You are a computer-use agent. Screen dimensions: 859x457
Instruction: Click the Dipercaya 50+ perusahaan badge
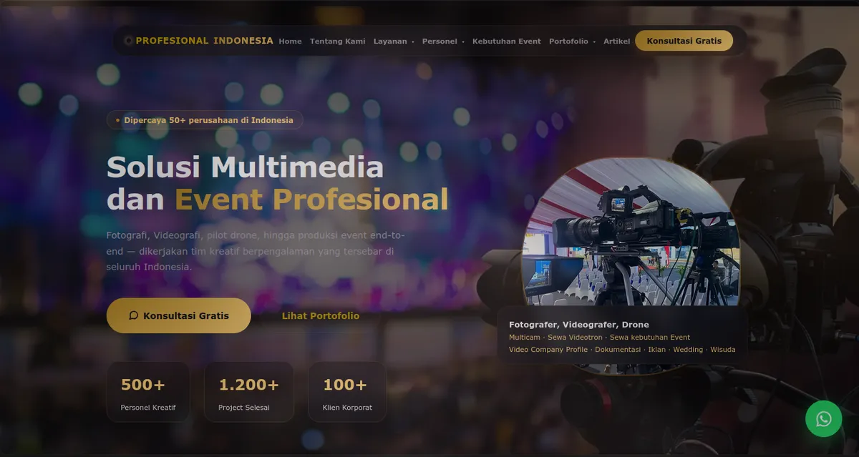tap(205, 120)
